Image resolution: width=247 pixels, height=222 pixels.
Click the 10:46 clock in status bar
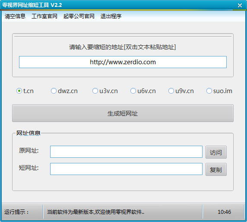224,212
